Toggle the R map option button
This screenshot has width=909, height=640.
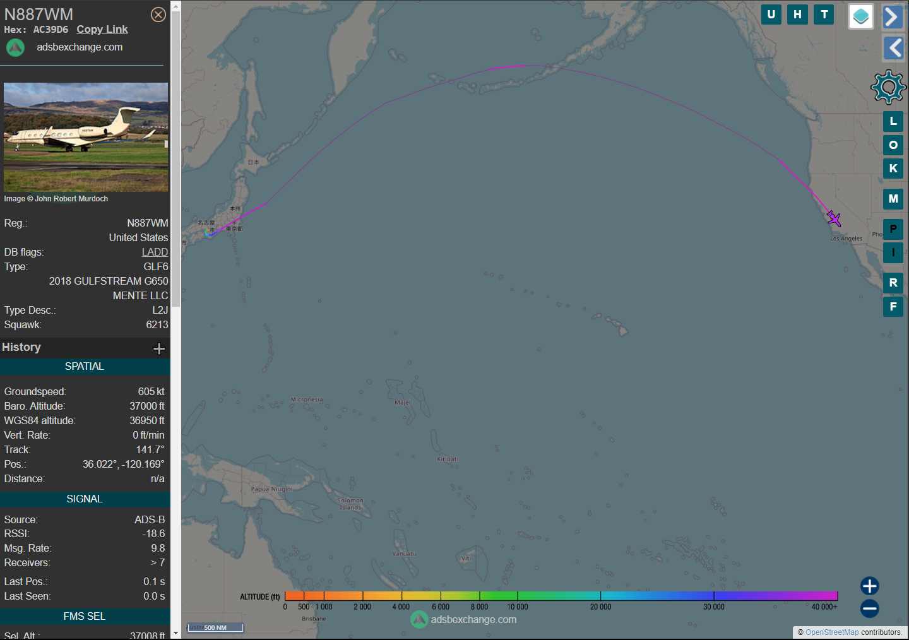(893, 283)
